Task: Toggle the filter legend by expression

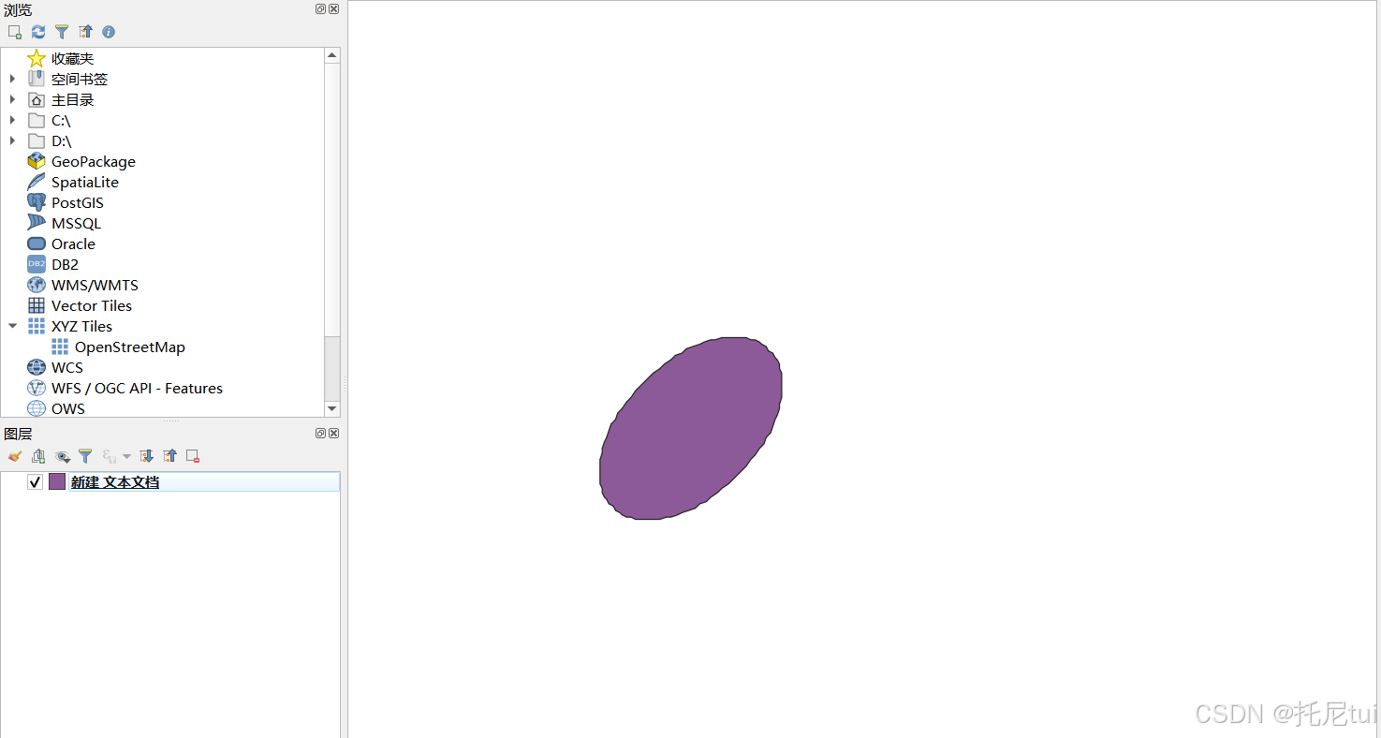Action: [x=109, y=456]
